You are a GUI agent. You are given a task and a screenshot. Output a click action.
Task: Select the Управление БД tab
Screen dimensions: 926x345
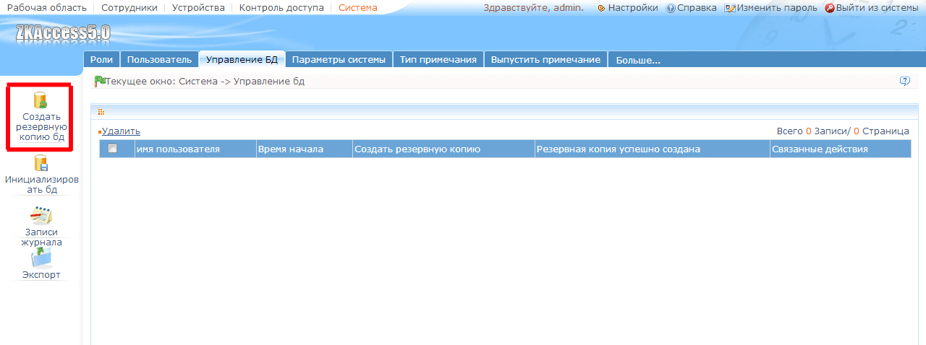(x=242, y=60)
